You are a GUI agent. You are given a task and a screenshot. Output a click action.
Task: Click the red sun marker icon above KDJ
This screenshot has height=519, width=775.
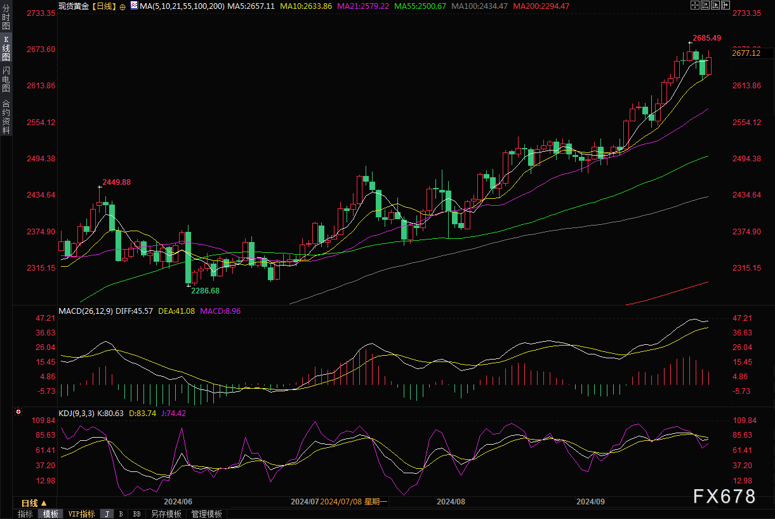(18, 412)
